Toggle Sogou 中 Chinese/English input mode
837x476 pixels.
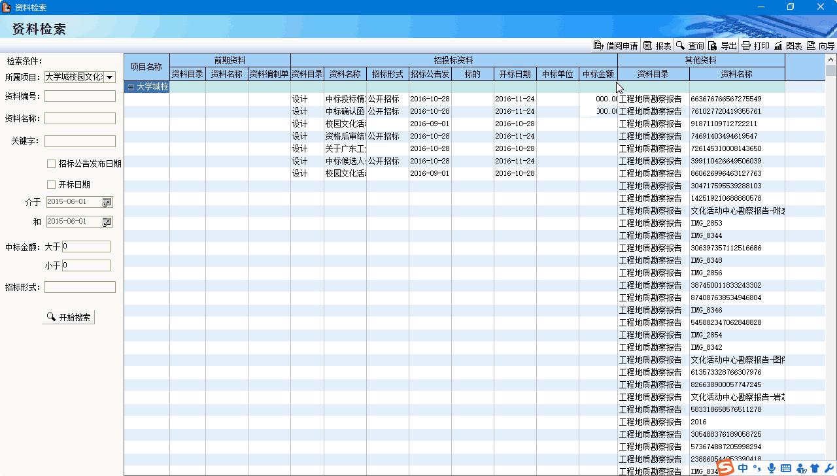(x=743, y=468)
